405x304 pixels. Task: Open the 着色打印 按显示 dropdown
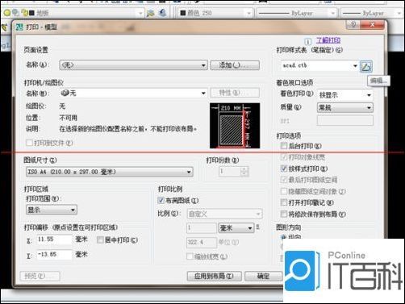pyautogui.click(x=345, y=95)
